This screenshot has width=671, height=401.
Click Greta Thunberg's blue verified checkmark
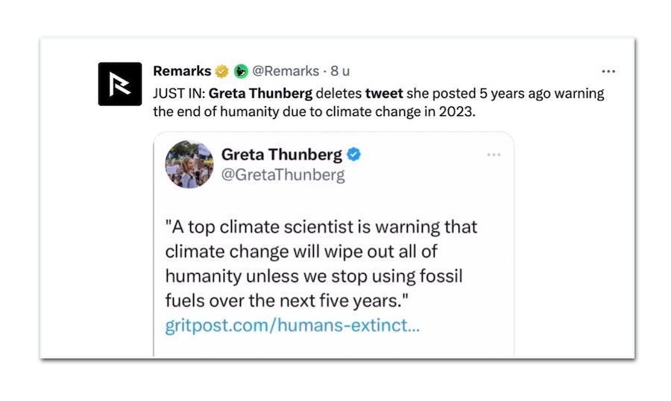(354, 155)
